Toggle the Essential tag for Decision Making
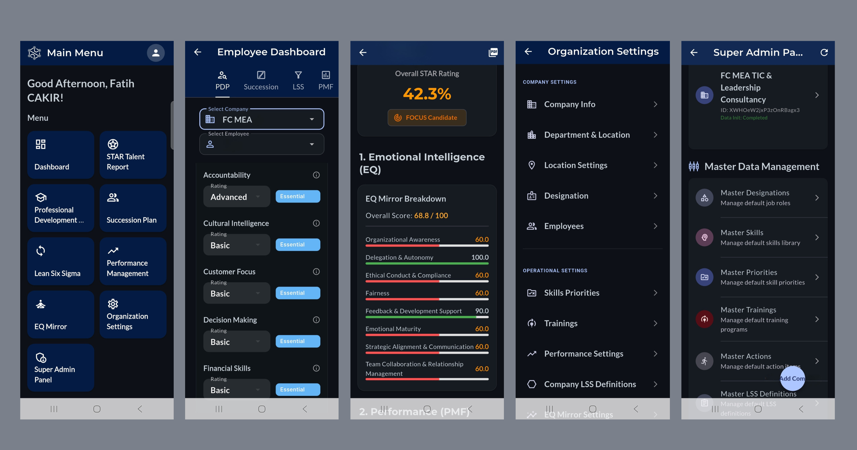 point(297,341)
